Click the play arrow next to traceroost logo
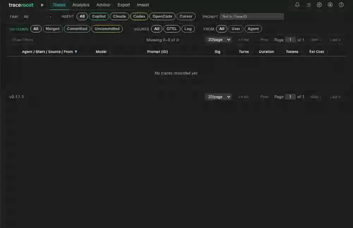353x228 pixels. 42,5
